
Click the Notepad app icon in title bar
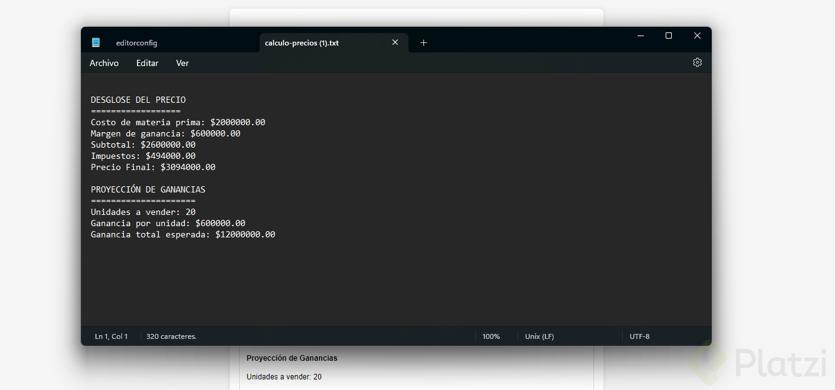point(96,42)
